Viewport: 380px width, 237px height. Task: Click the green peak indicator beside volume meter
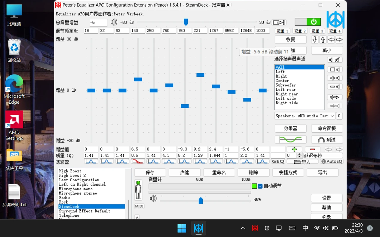[x=254, y=186]
